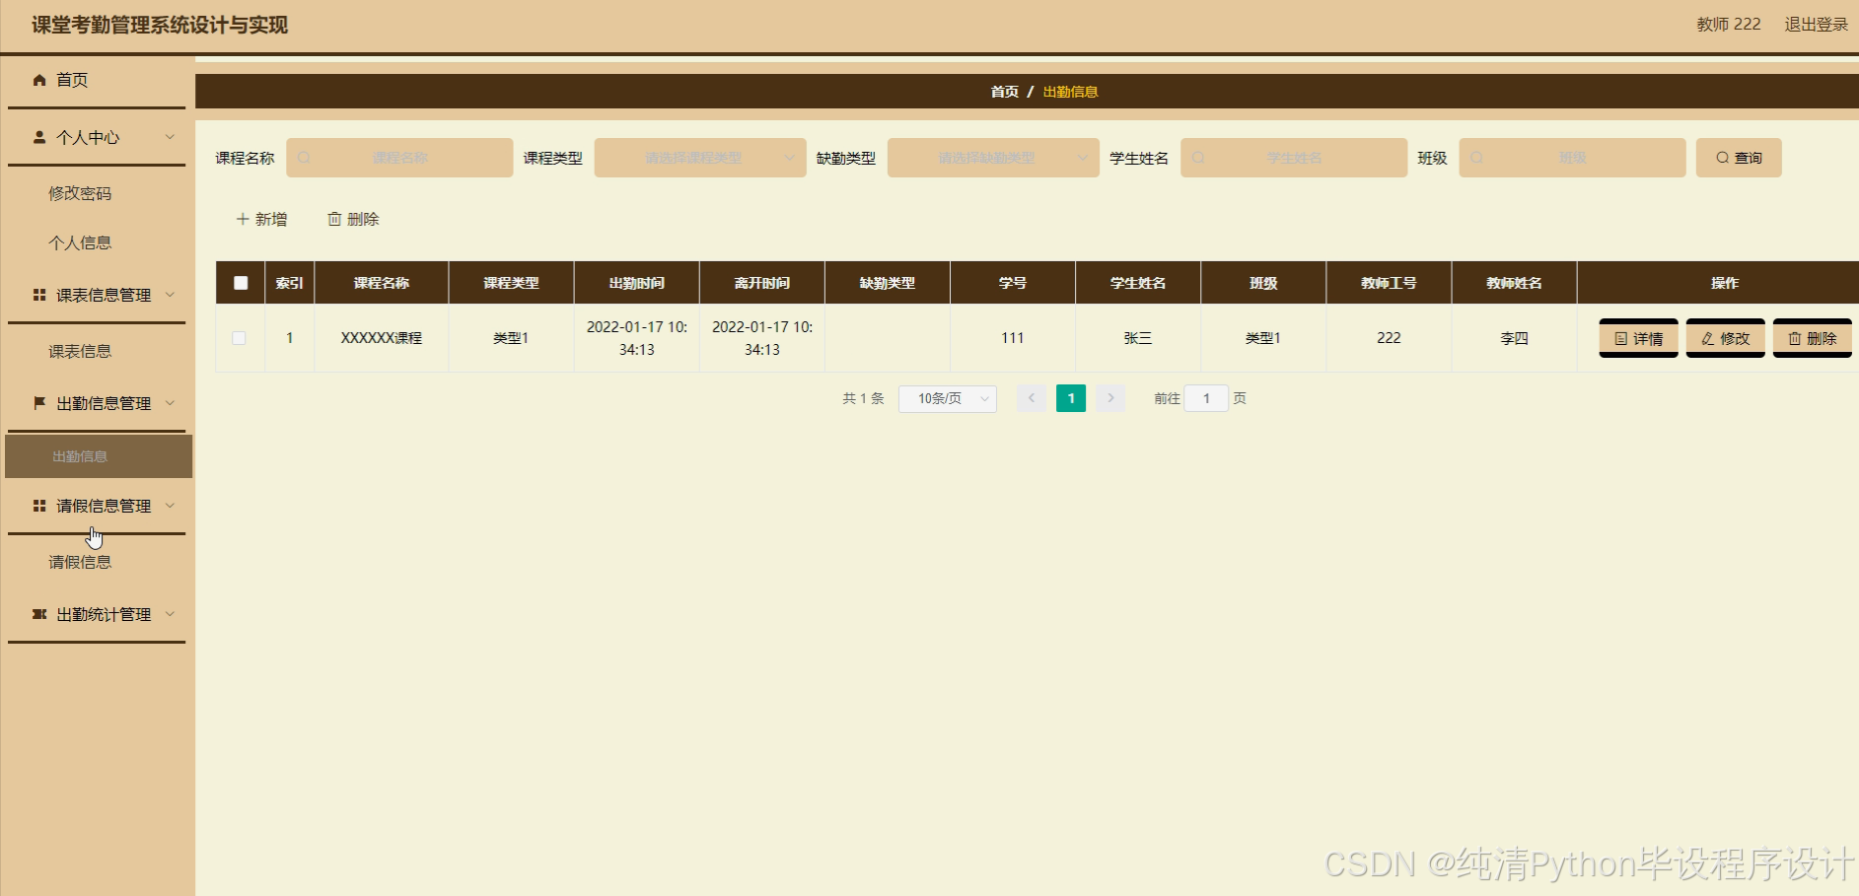Image resolution: width=1859 pixels, height=896 pixels.
Task: Open the 缺勤类型 dropdown
Action: [x=993, y=158]
